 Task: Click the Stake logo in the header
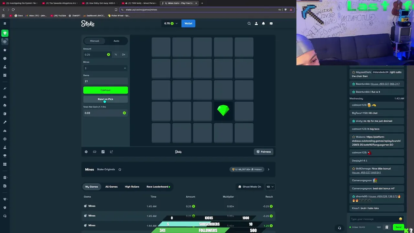88,23
